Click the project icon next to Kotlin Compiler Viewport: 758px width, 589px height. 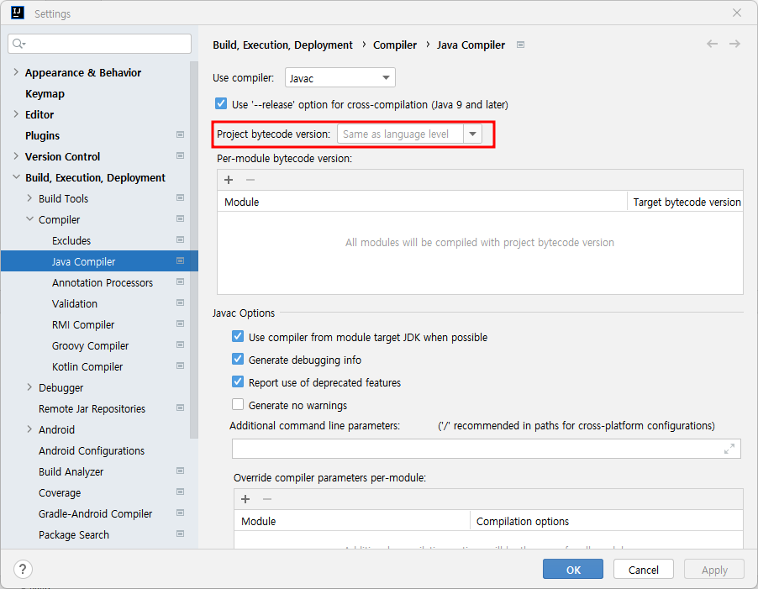[x=181, y=365]
